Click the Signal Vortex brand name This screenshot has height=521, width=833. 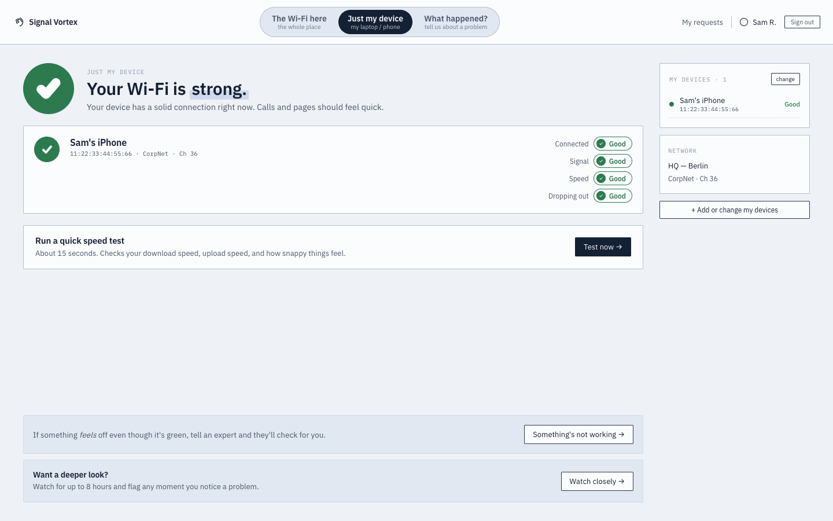53,22
